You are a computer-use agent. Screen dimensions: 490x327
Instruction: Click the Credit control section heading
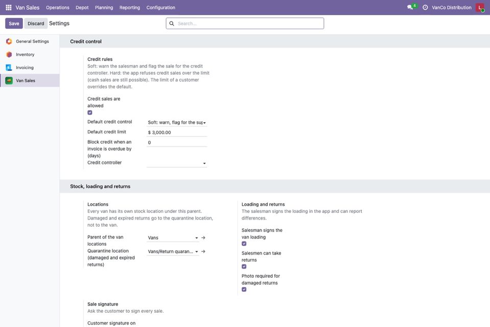[x=86, y=41]
